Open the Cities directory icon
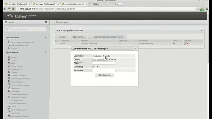The width and height of the screenshot is (212, 119). (x=9, y=57)
